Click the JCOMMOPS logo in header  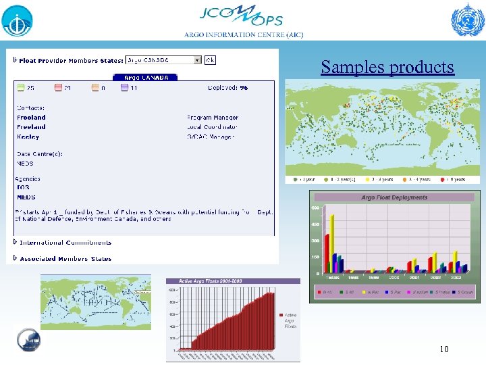point(242,16)
